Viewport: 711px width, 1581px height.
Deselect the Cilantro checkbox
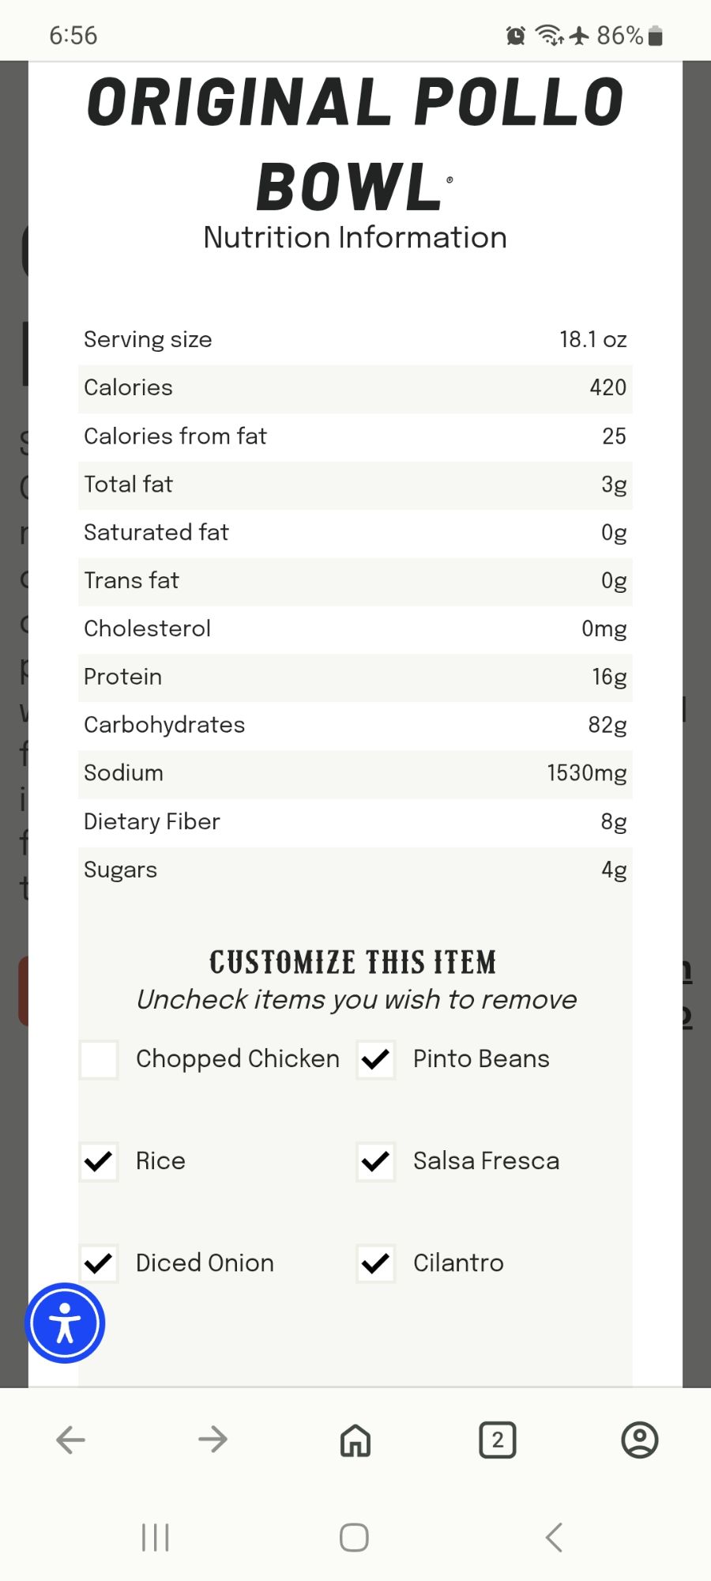pyautogui.click(x=376, y=1263)
